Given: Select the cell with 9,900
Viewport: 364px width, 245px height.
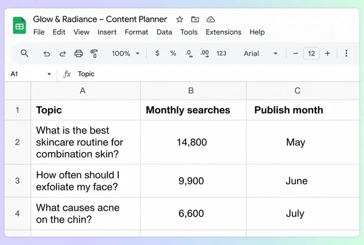Looking at the screenshot, I should pos(193,181).
